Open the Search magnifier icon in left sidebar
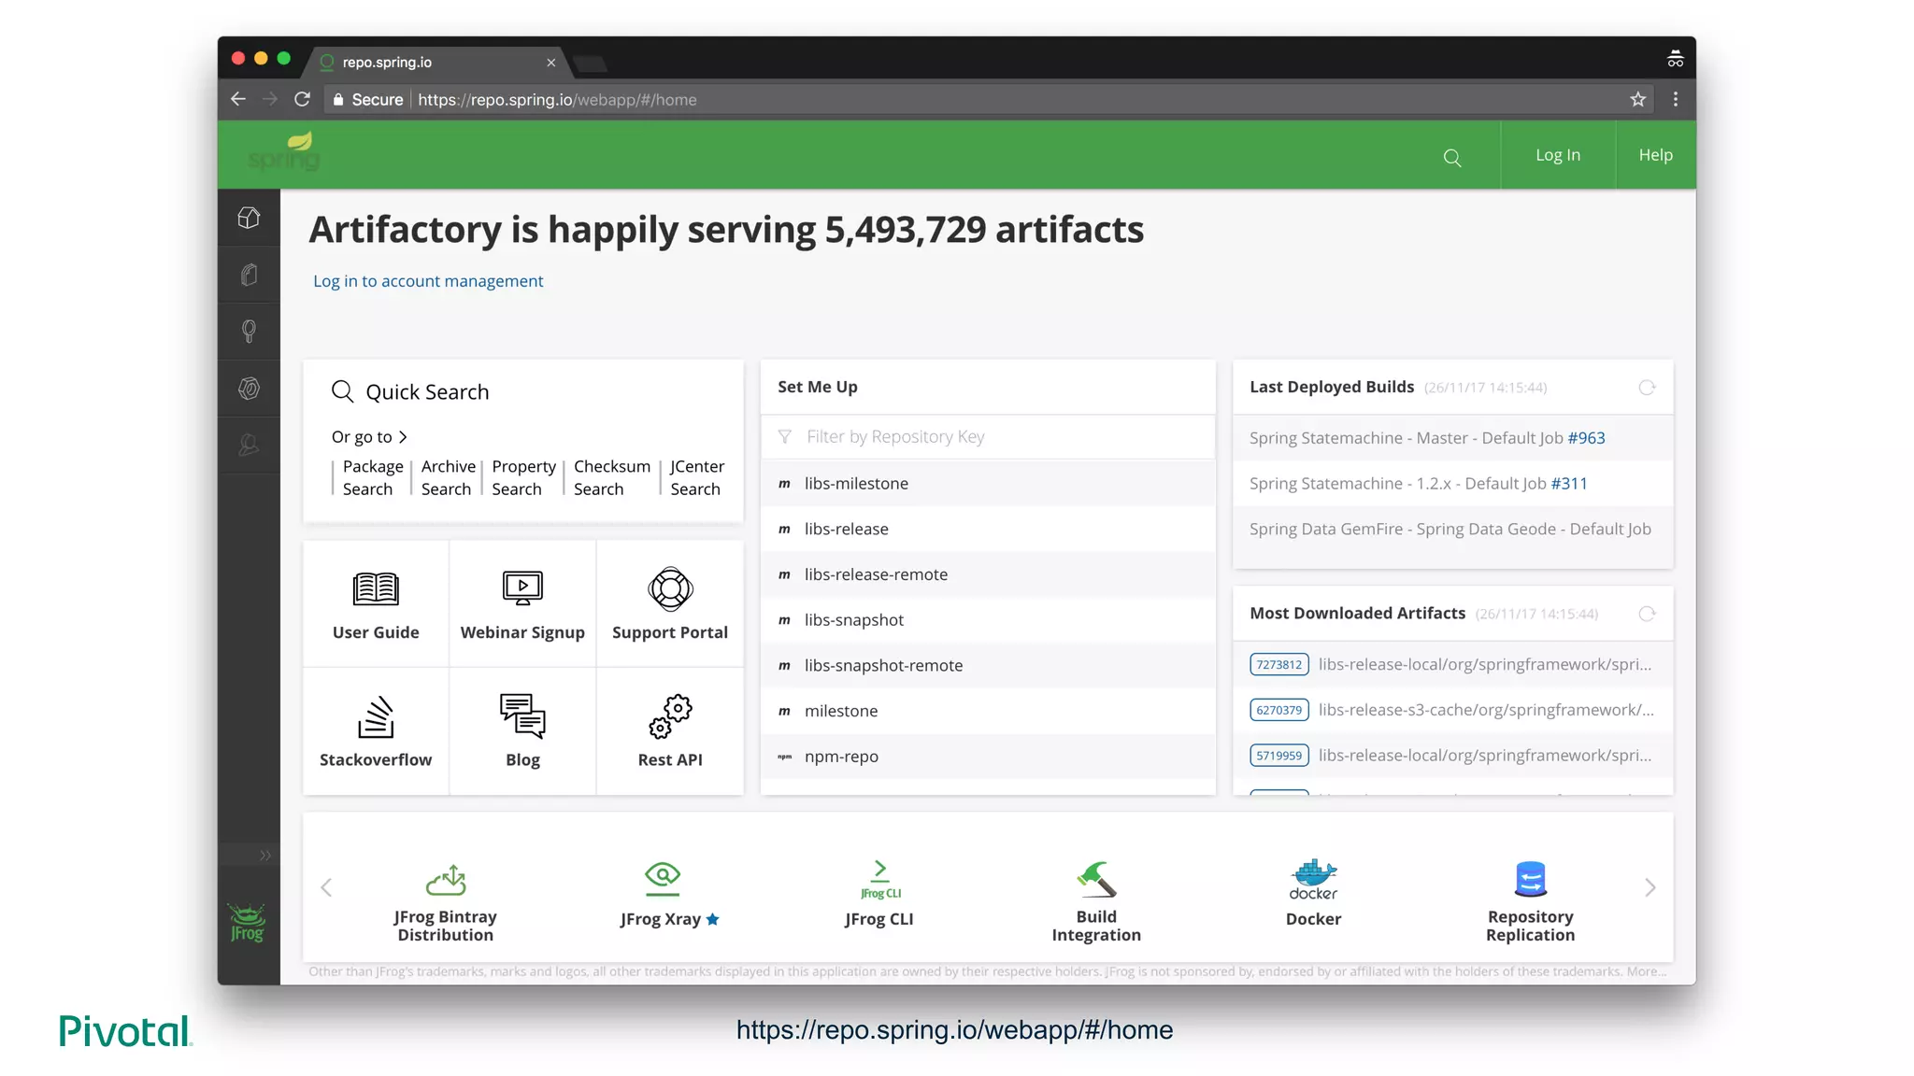1914x1076 pixels. (x=249, y=332)
